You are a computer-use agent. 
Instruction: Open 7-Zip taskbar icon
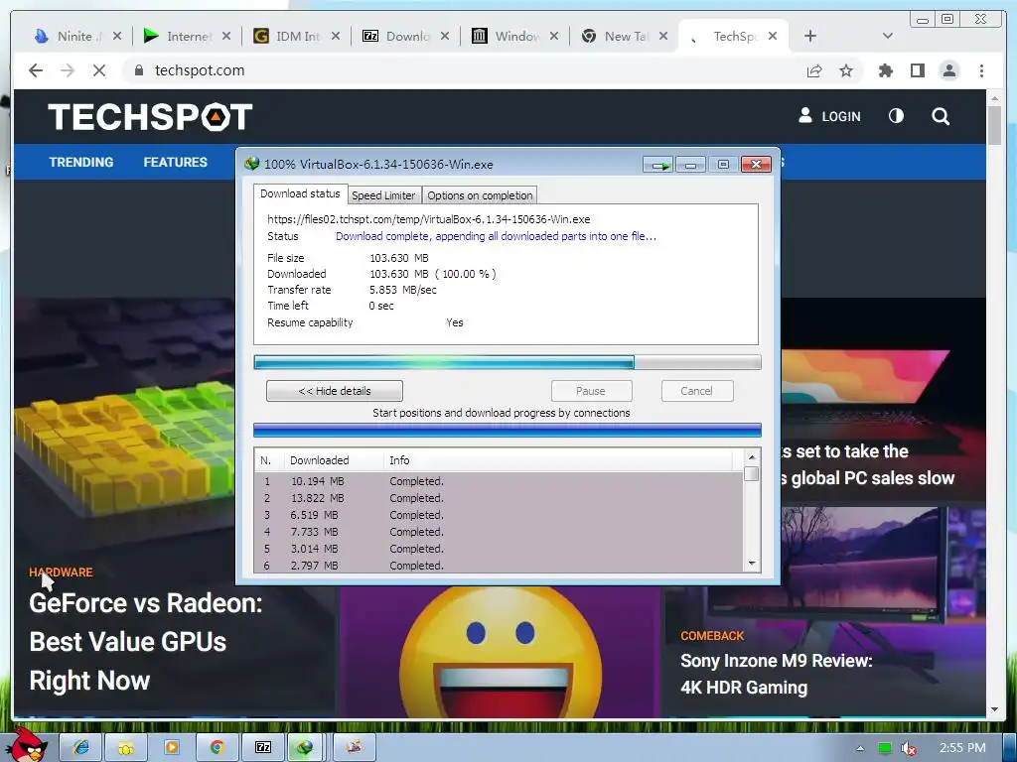coord(262,748)
